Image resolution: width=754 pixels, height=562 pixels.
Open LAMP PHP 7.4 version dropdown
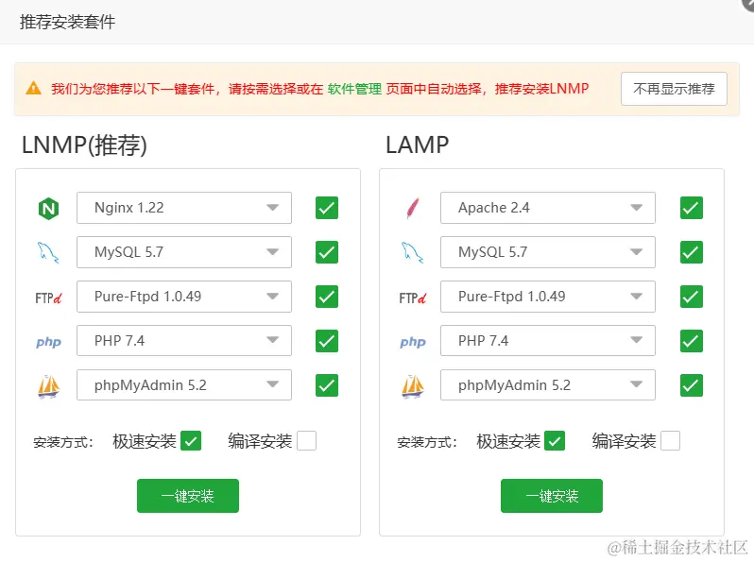548,341
